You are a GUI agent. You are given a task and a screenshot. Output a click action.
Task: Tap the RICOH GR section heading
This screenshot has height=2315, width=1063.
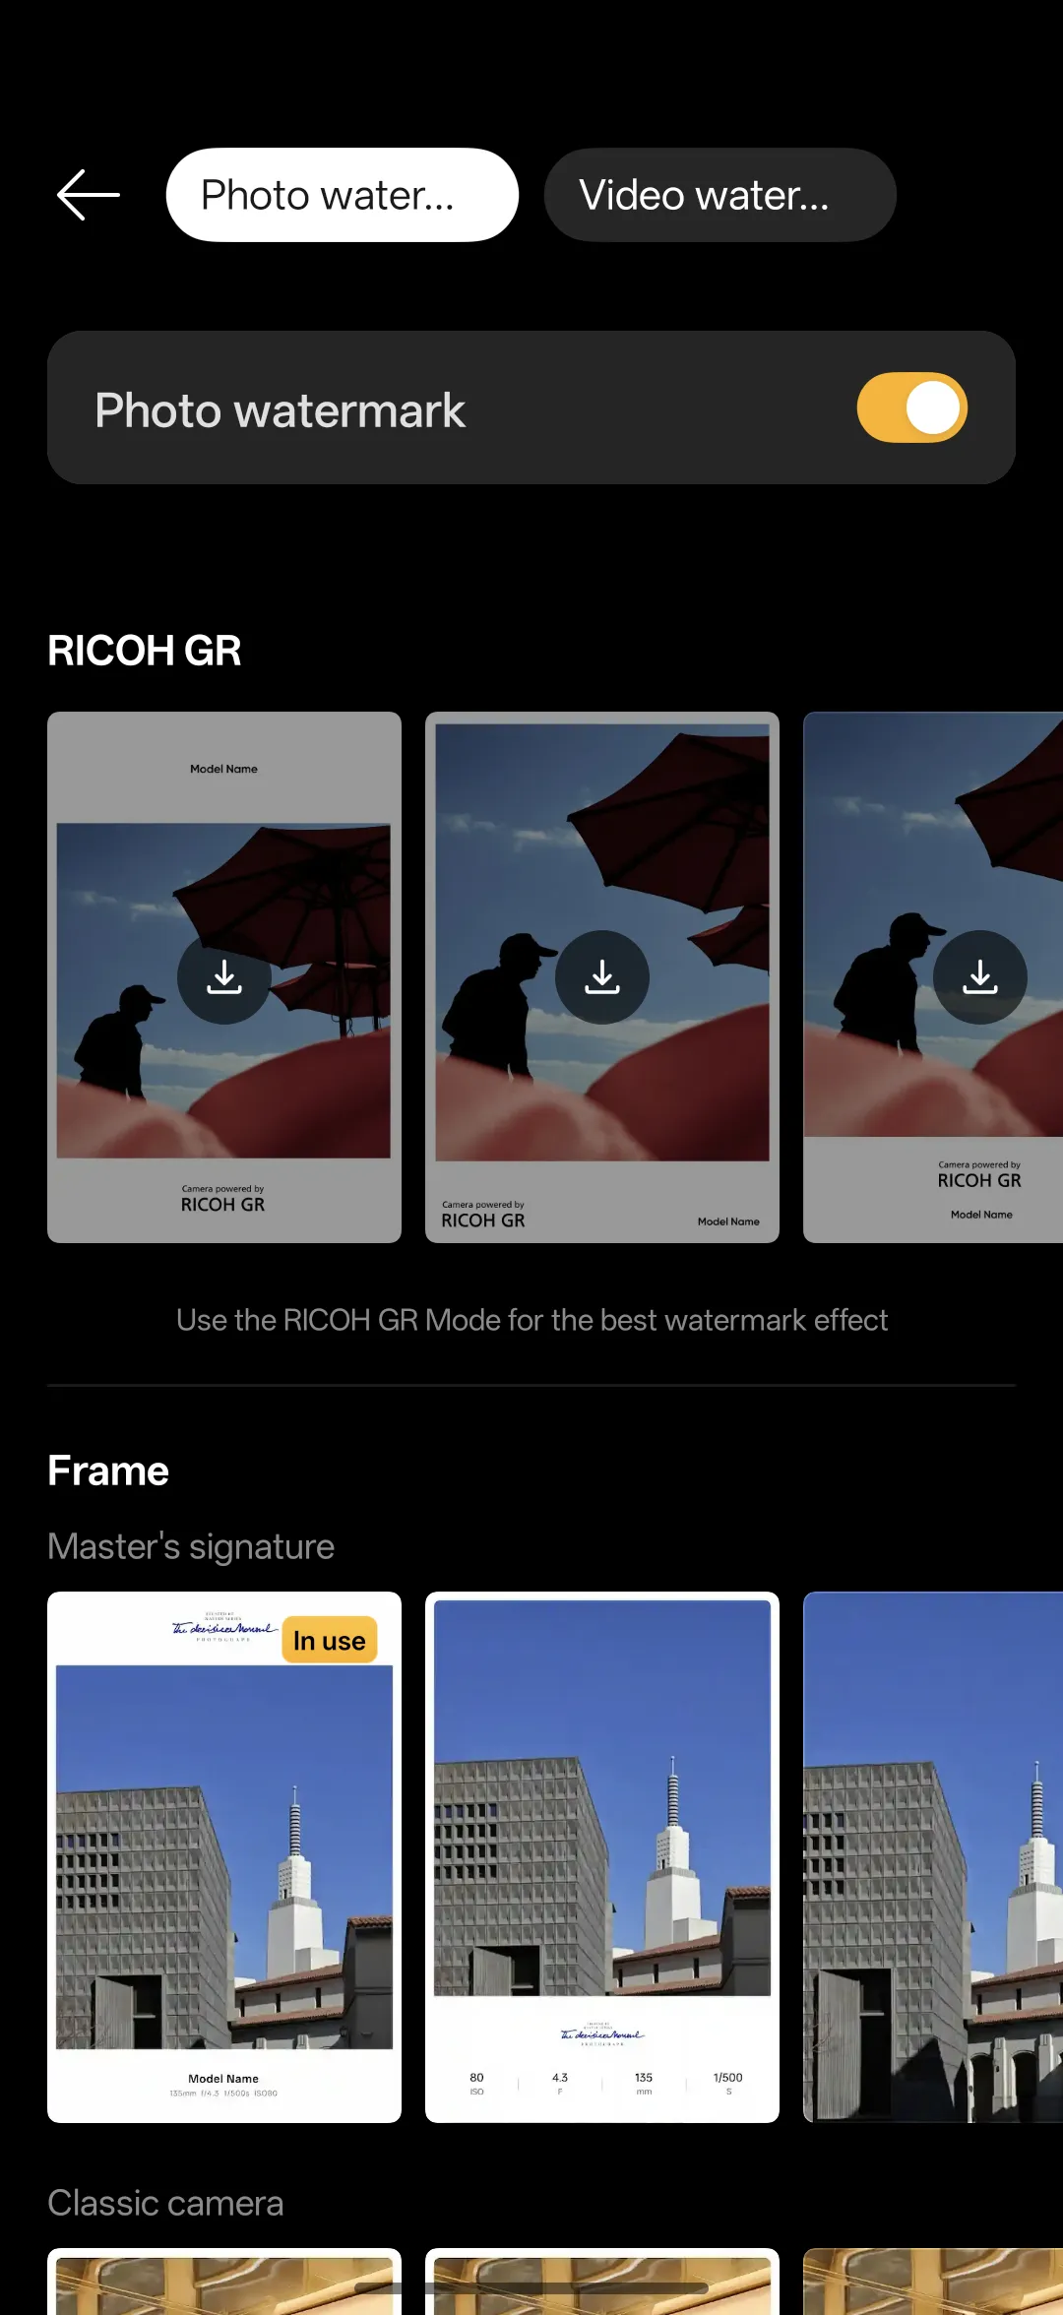[145, 651]
